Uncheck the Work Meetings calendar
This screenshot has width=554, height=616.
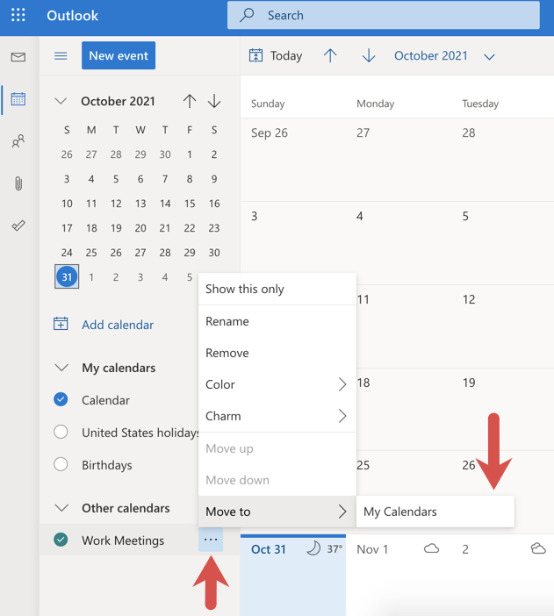(61, 540)
